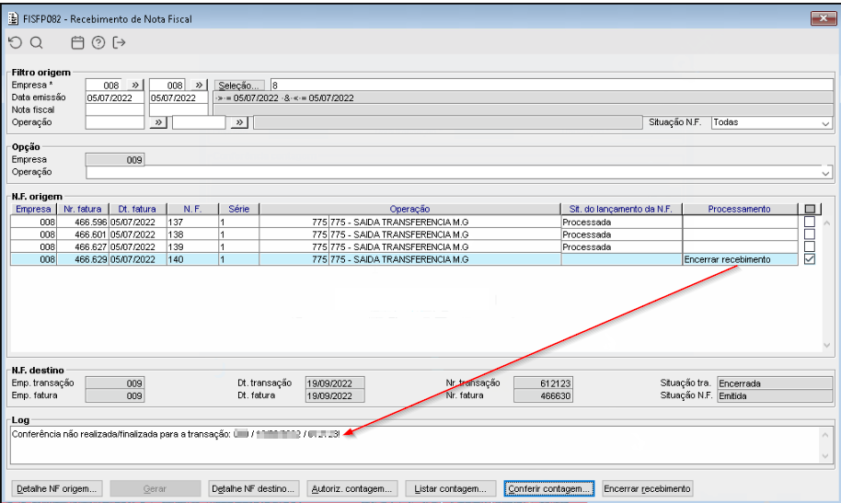
Task: Click Conferir contagem button
Action: click(548, 488)
